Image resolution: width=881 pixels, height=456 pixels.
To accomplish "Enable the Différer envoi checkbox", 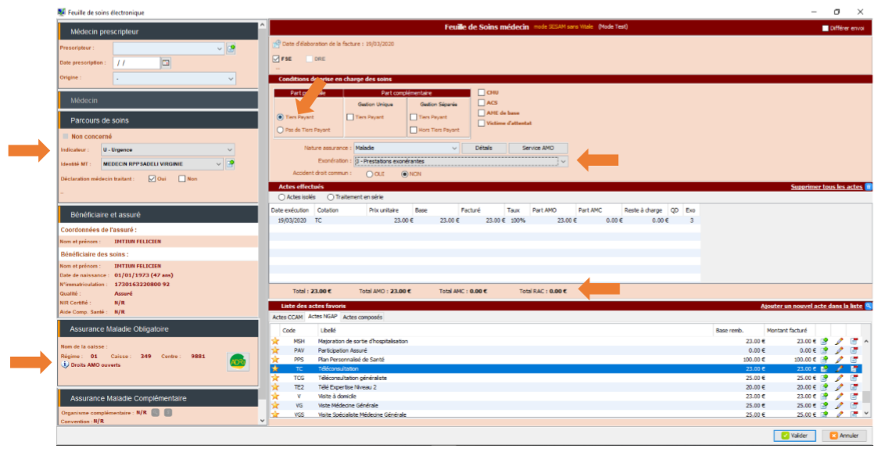I will coord(825,29).
